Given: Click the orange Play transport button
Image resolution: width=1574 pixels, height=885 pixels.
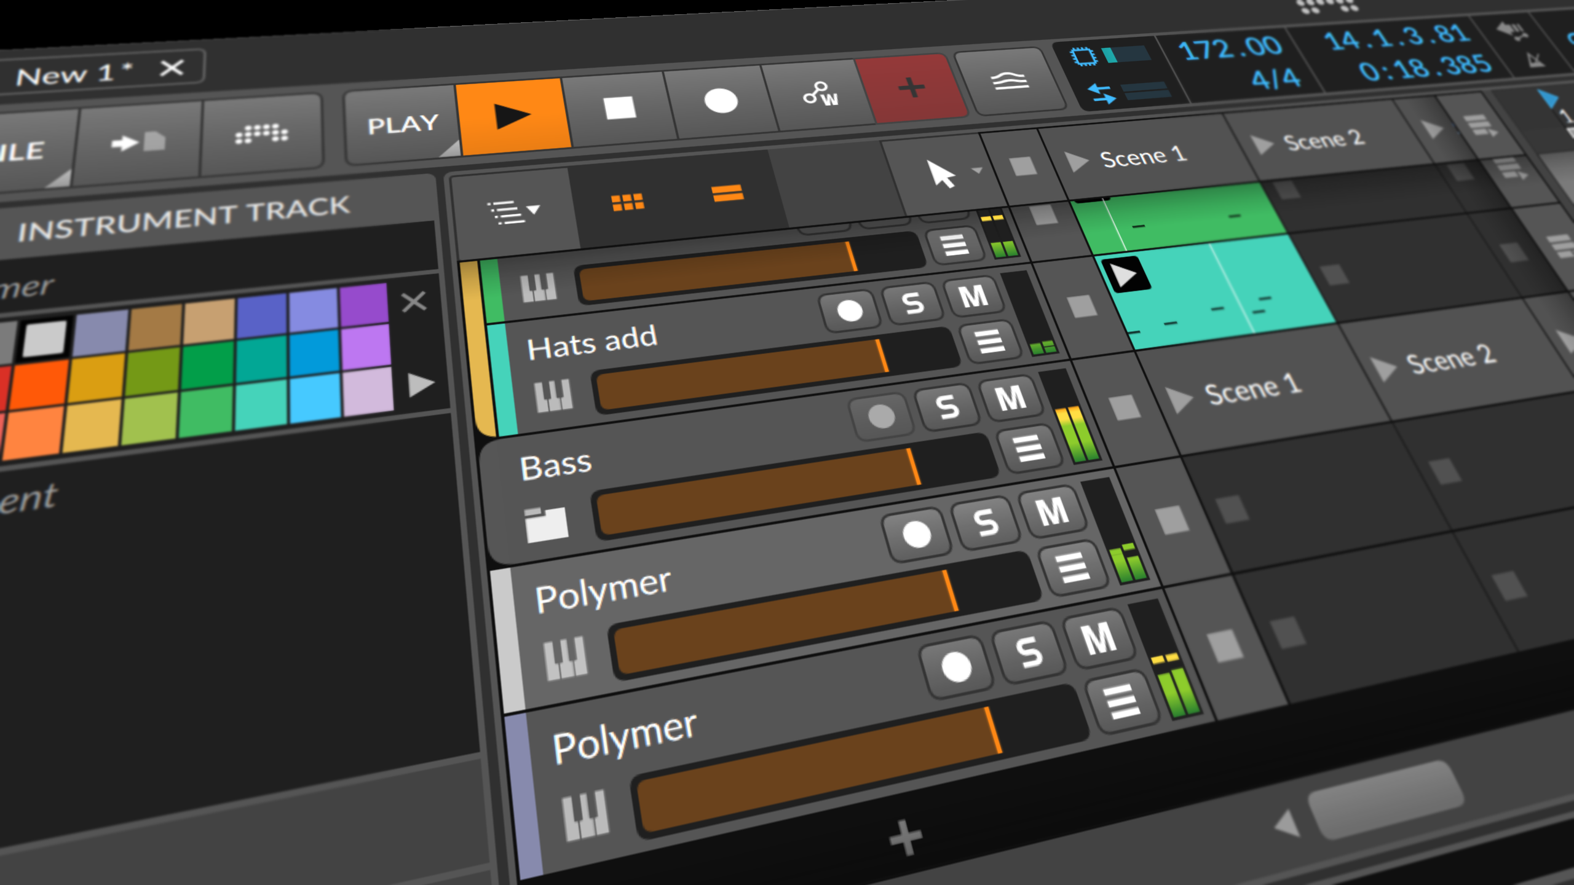Looking at the screenshot, I should tap(512, 117).
